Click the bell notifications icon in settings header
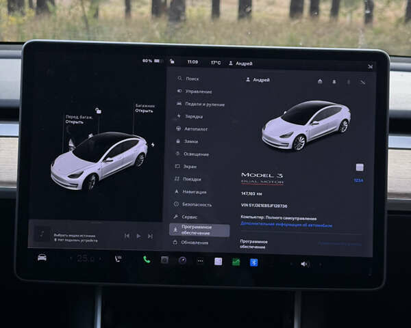The width and height of the screenshot is (411, 328). 334,82
